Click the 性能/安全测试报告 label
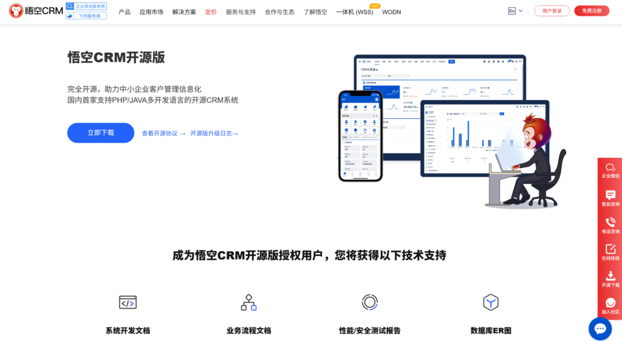The width and height of the screenshot is (622, 341). tap(370, 331)
